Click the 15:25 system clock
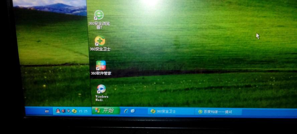Viewport: 297px width, 134px height. [83, 111]
